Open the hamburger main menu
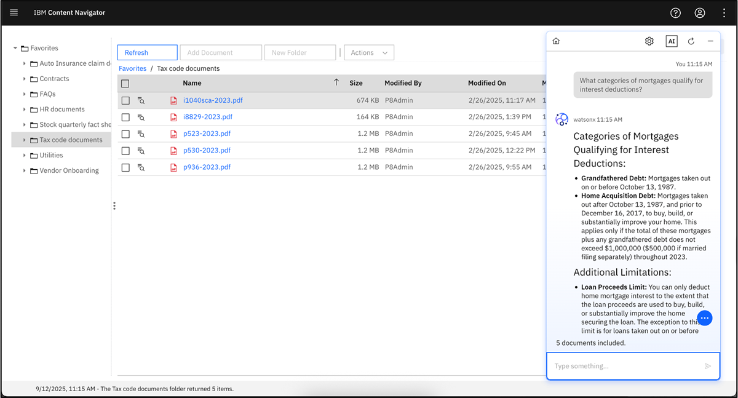Viewport: 738px width, 398px height. pos(14,13)
